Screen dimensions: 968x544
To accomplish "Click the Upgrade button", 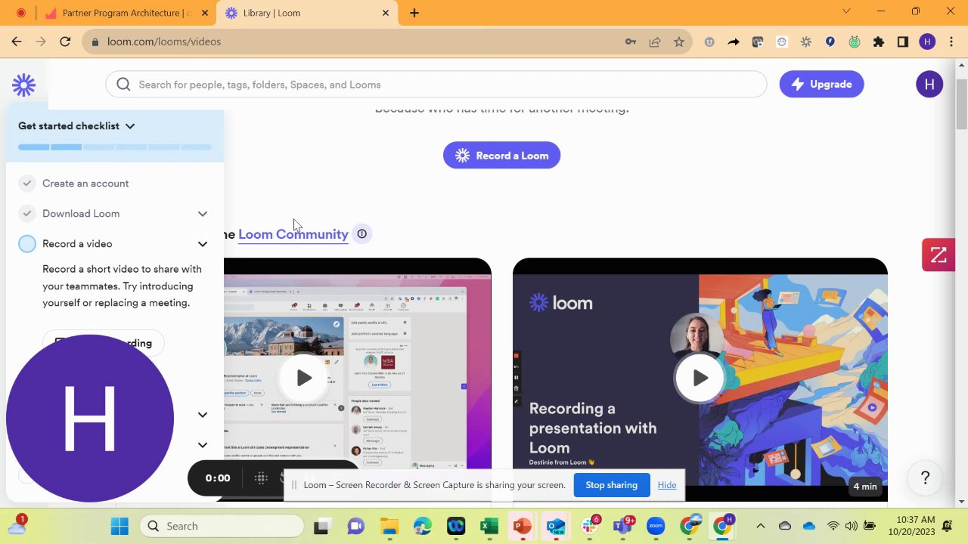I will point(821,85).
